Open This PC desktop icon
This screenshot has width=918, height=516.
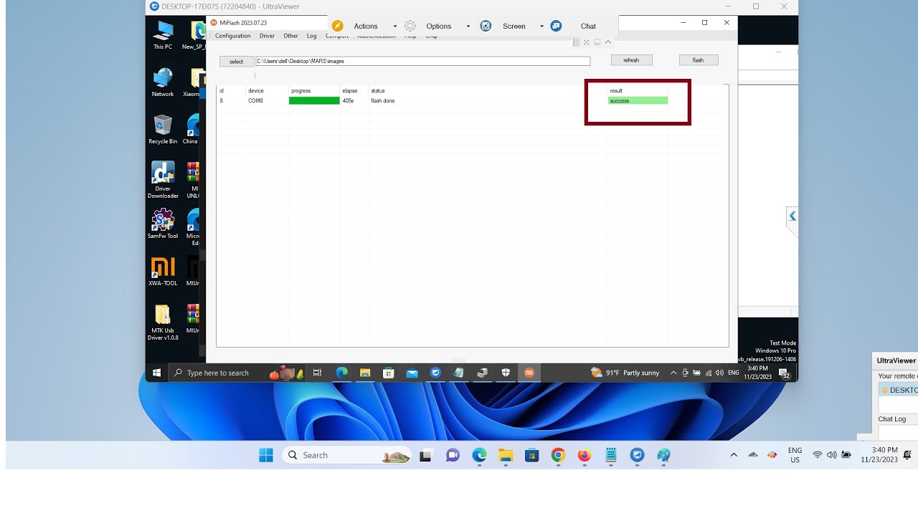163,35
